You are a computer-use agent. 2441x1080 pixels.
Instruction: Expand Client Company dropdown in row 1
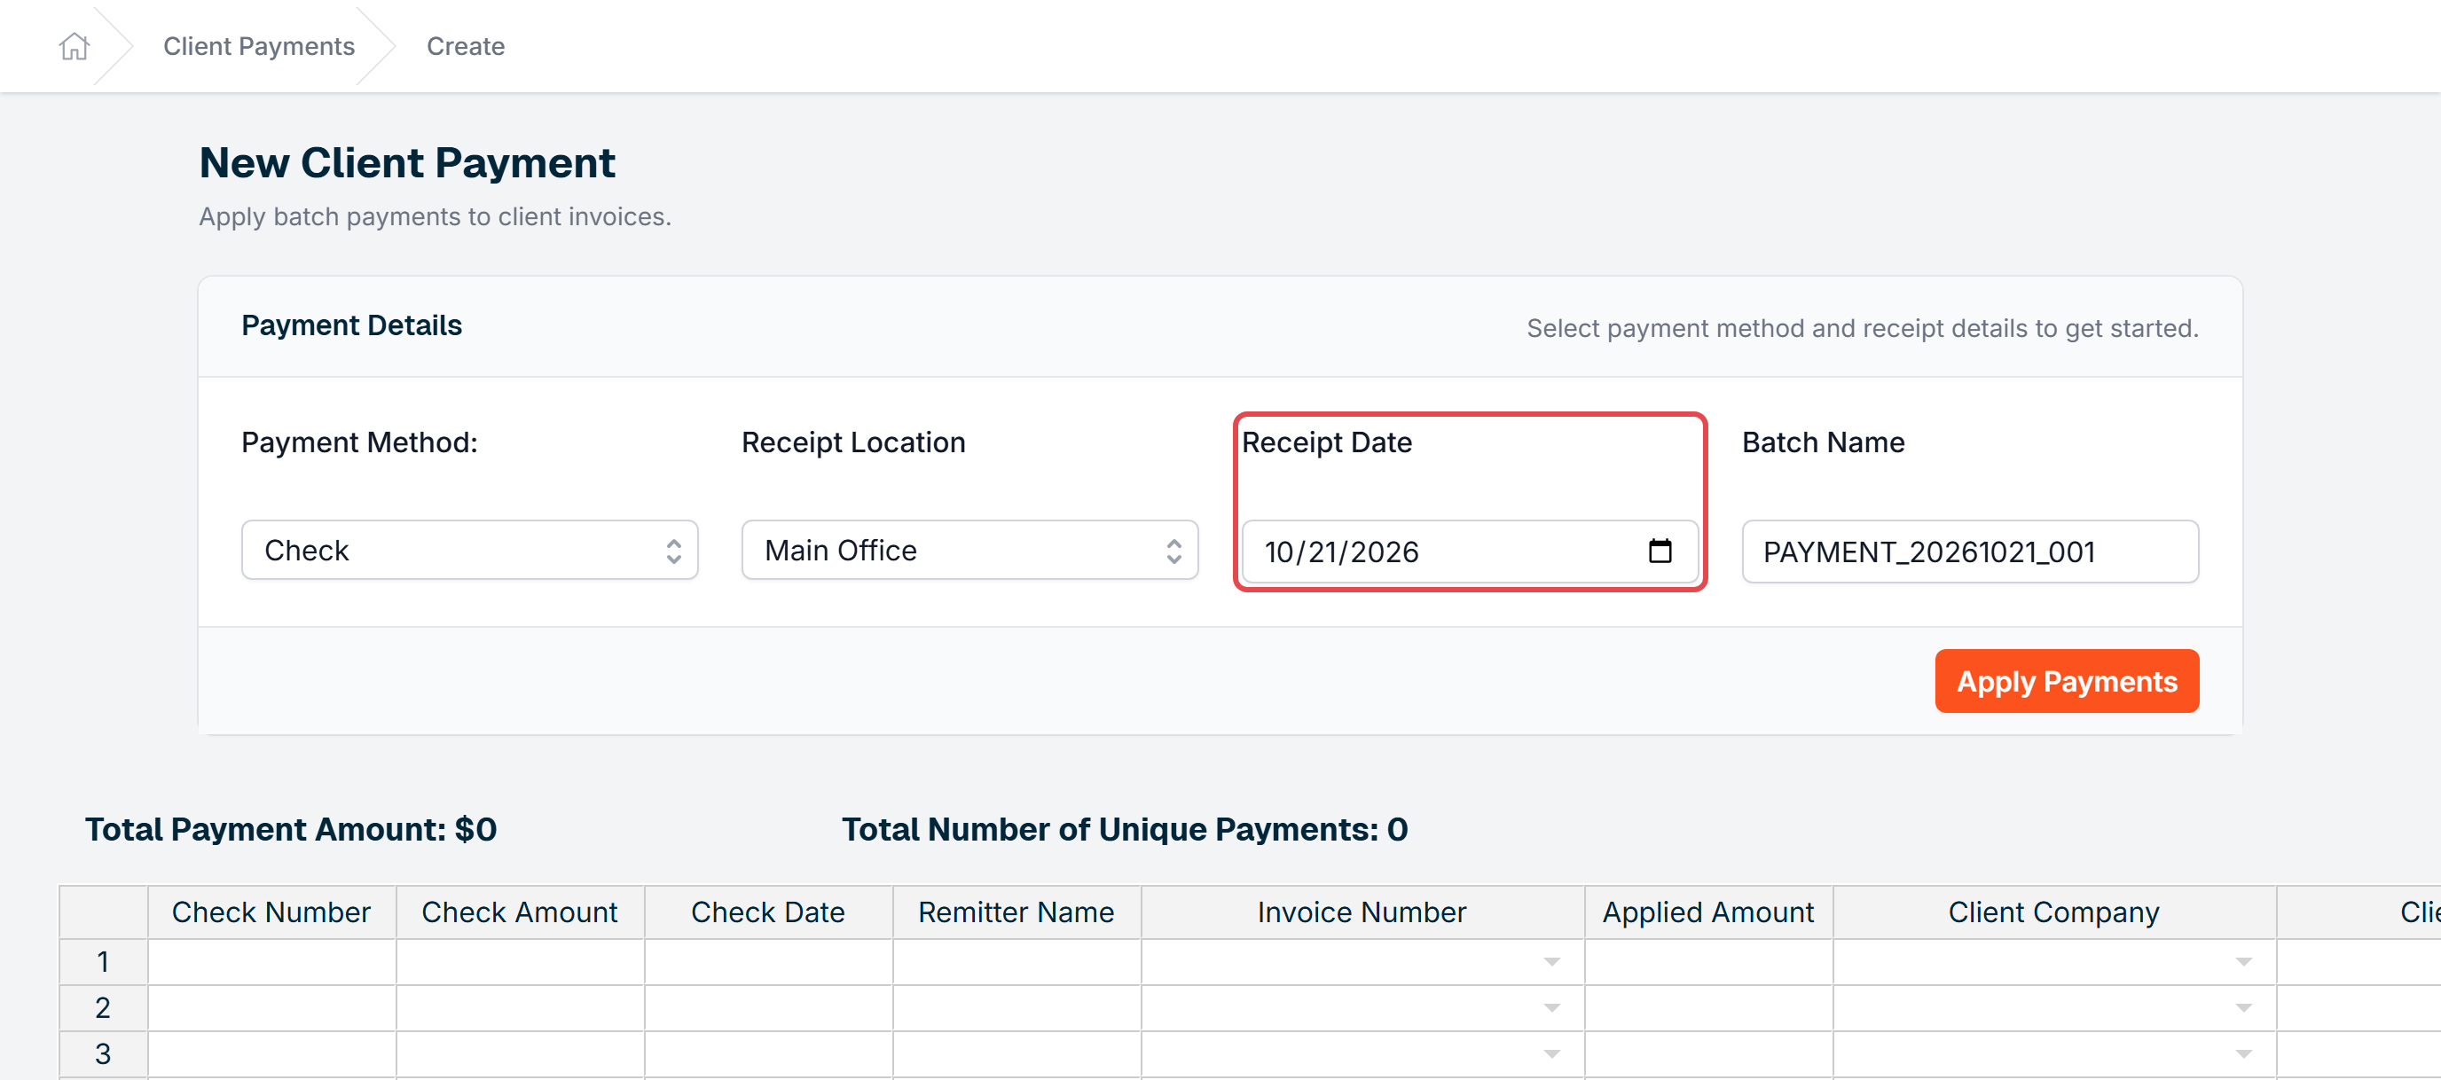click(x=2243, y=963)
